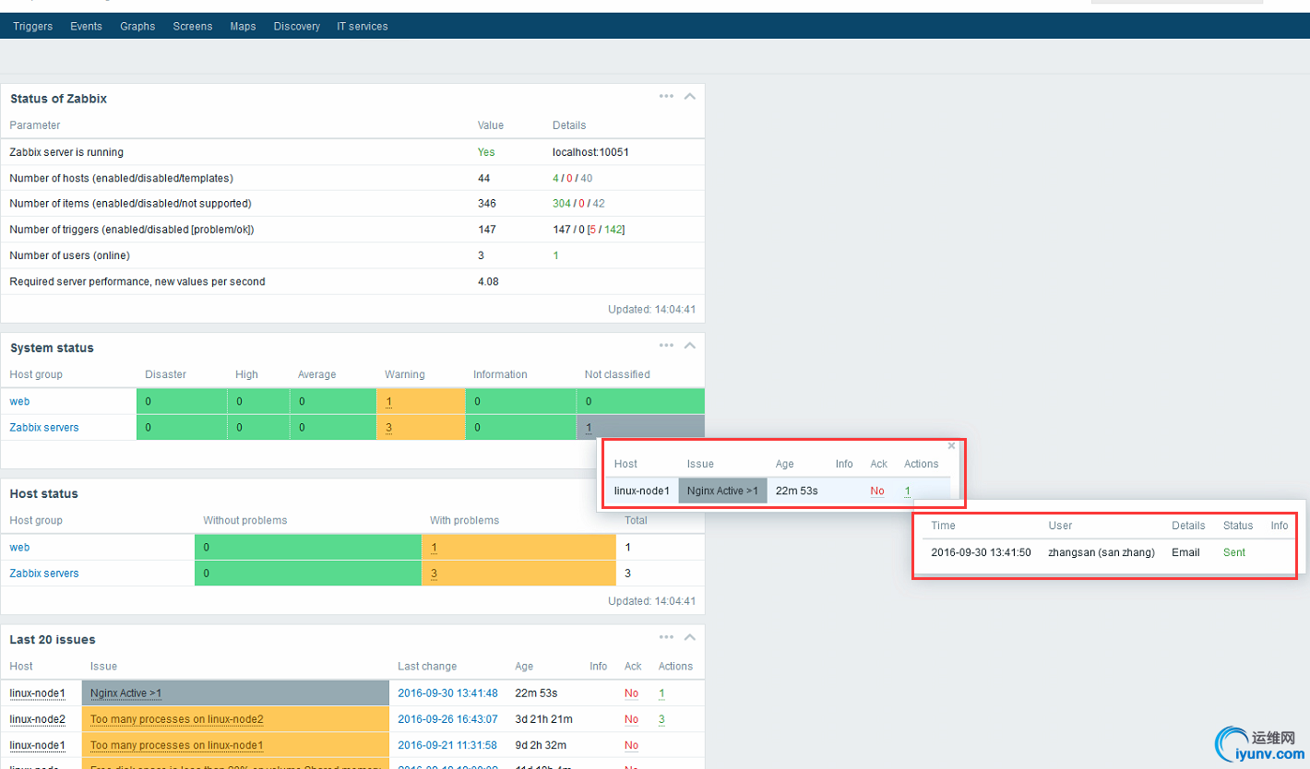Click the number of hosts value 44
Image resolution: width=1310 pixels, height=769 pixels.
point(484,178)
